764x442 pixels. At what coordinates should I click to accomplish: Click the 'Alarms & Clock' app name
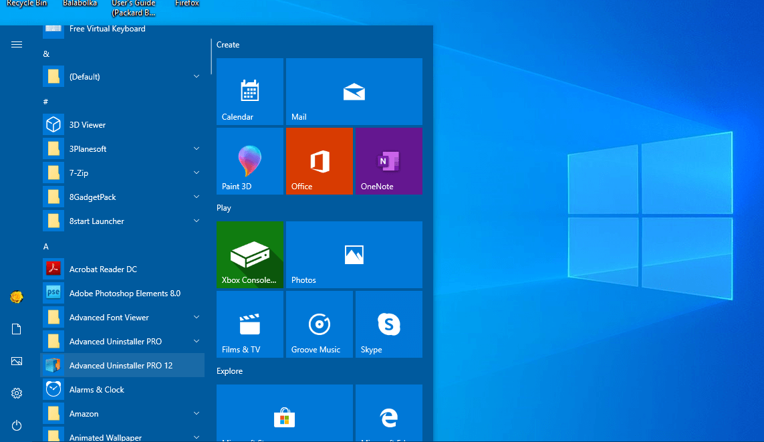point(96,390)
